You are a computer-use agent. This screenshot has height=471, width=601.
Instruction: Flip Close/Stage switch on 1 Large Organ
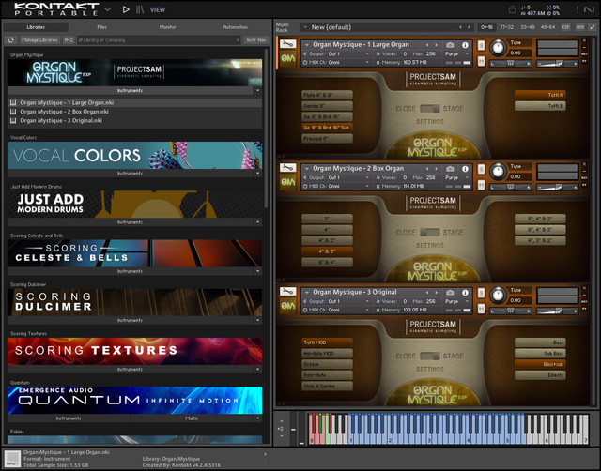click(x=430, y=109)
